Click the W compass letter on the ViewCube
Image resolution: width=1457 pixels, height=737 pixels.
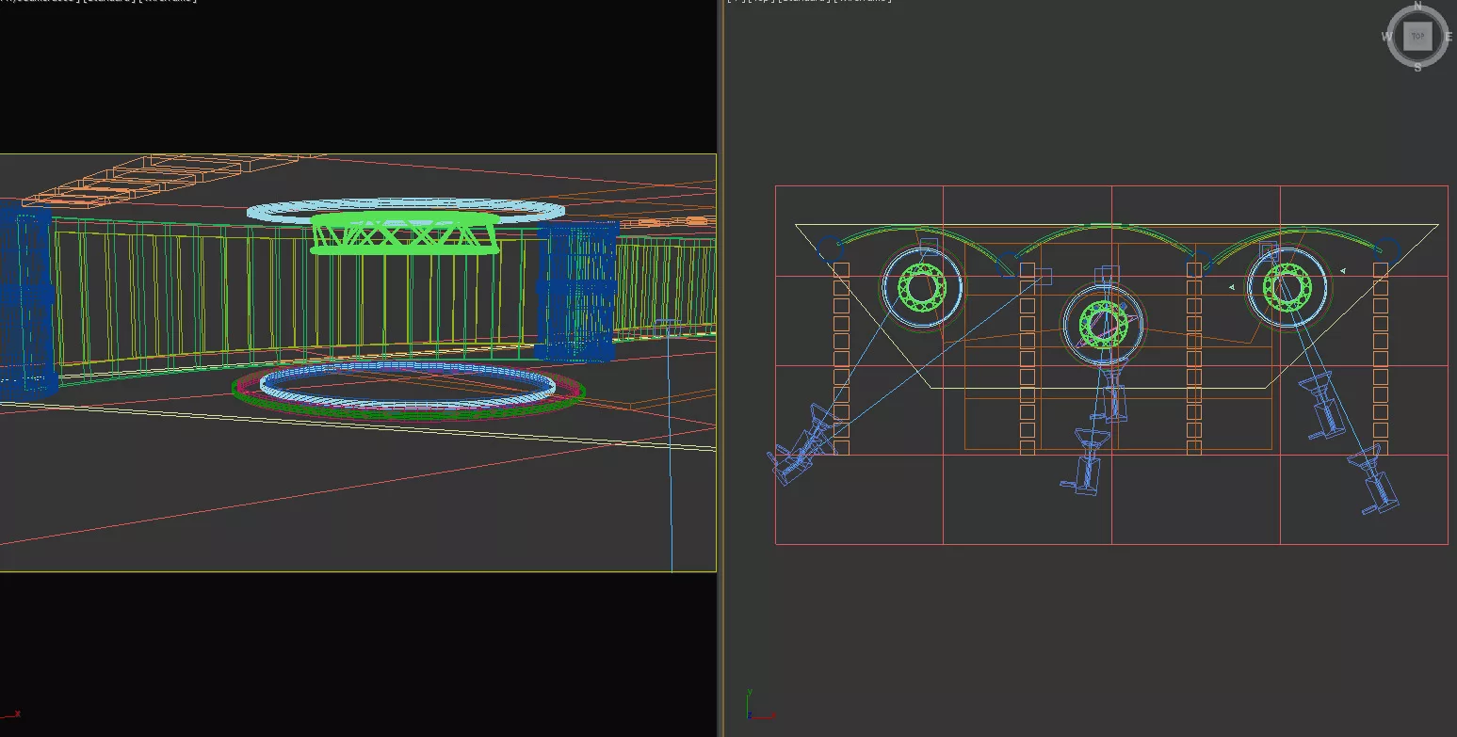click(1386, 37)
